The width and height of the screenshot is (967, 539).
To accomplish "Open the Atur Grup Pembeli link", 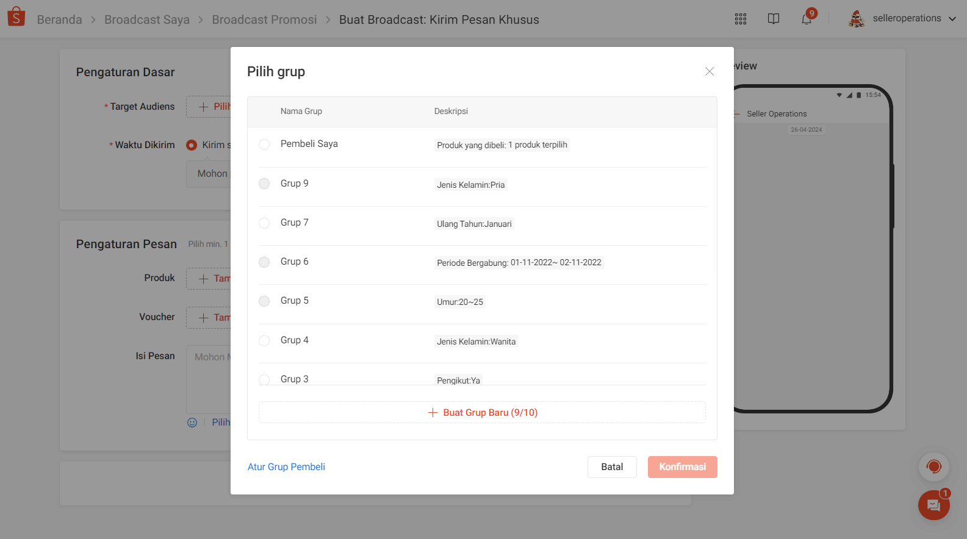I will [x=286, y=467].
